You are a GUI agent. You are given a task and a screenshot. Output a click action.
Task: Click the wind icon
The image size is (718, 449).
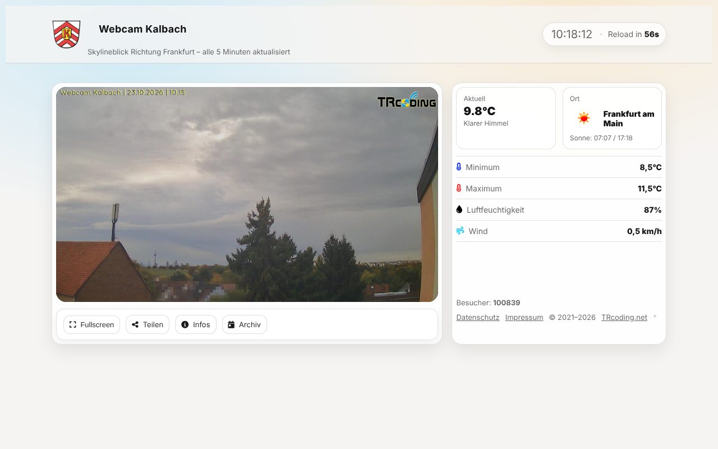coord(460,231)
